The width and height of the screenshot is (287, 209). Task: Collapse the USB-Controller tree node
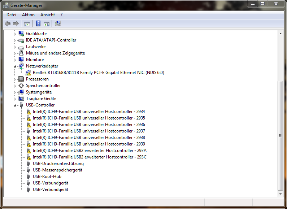(x=15, y=105)
